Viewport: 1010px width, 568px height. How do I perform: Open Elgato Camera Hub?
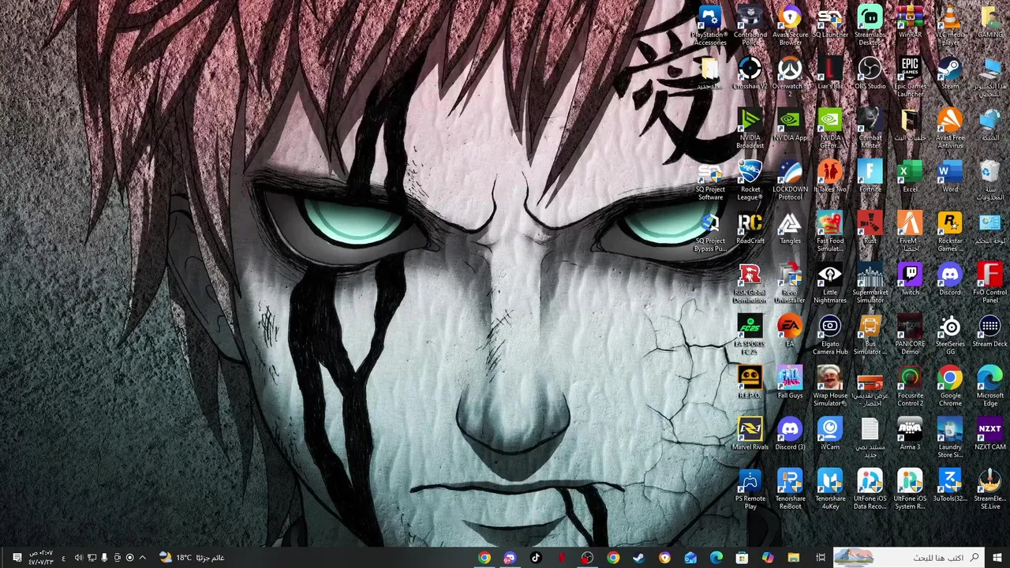830,334
